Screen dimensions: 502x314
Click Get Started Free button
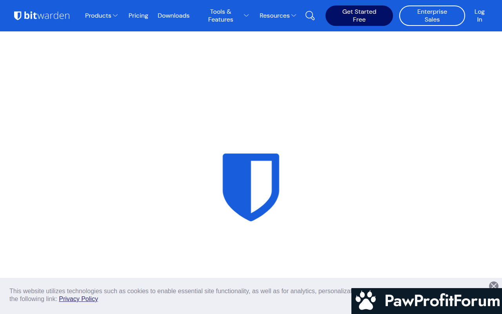coord(359,16)
